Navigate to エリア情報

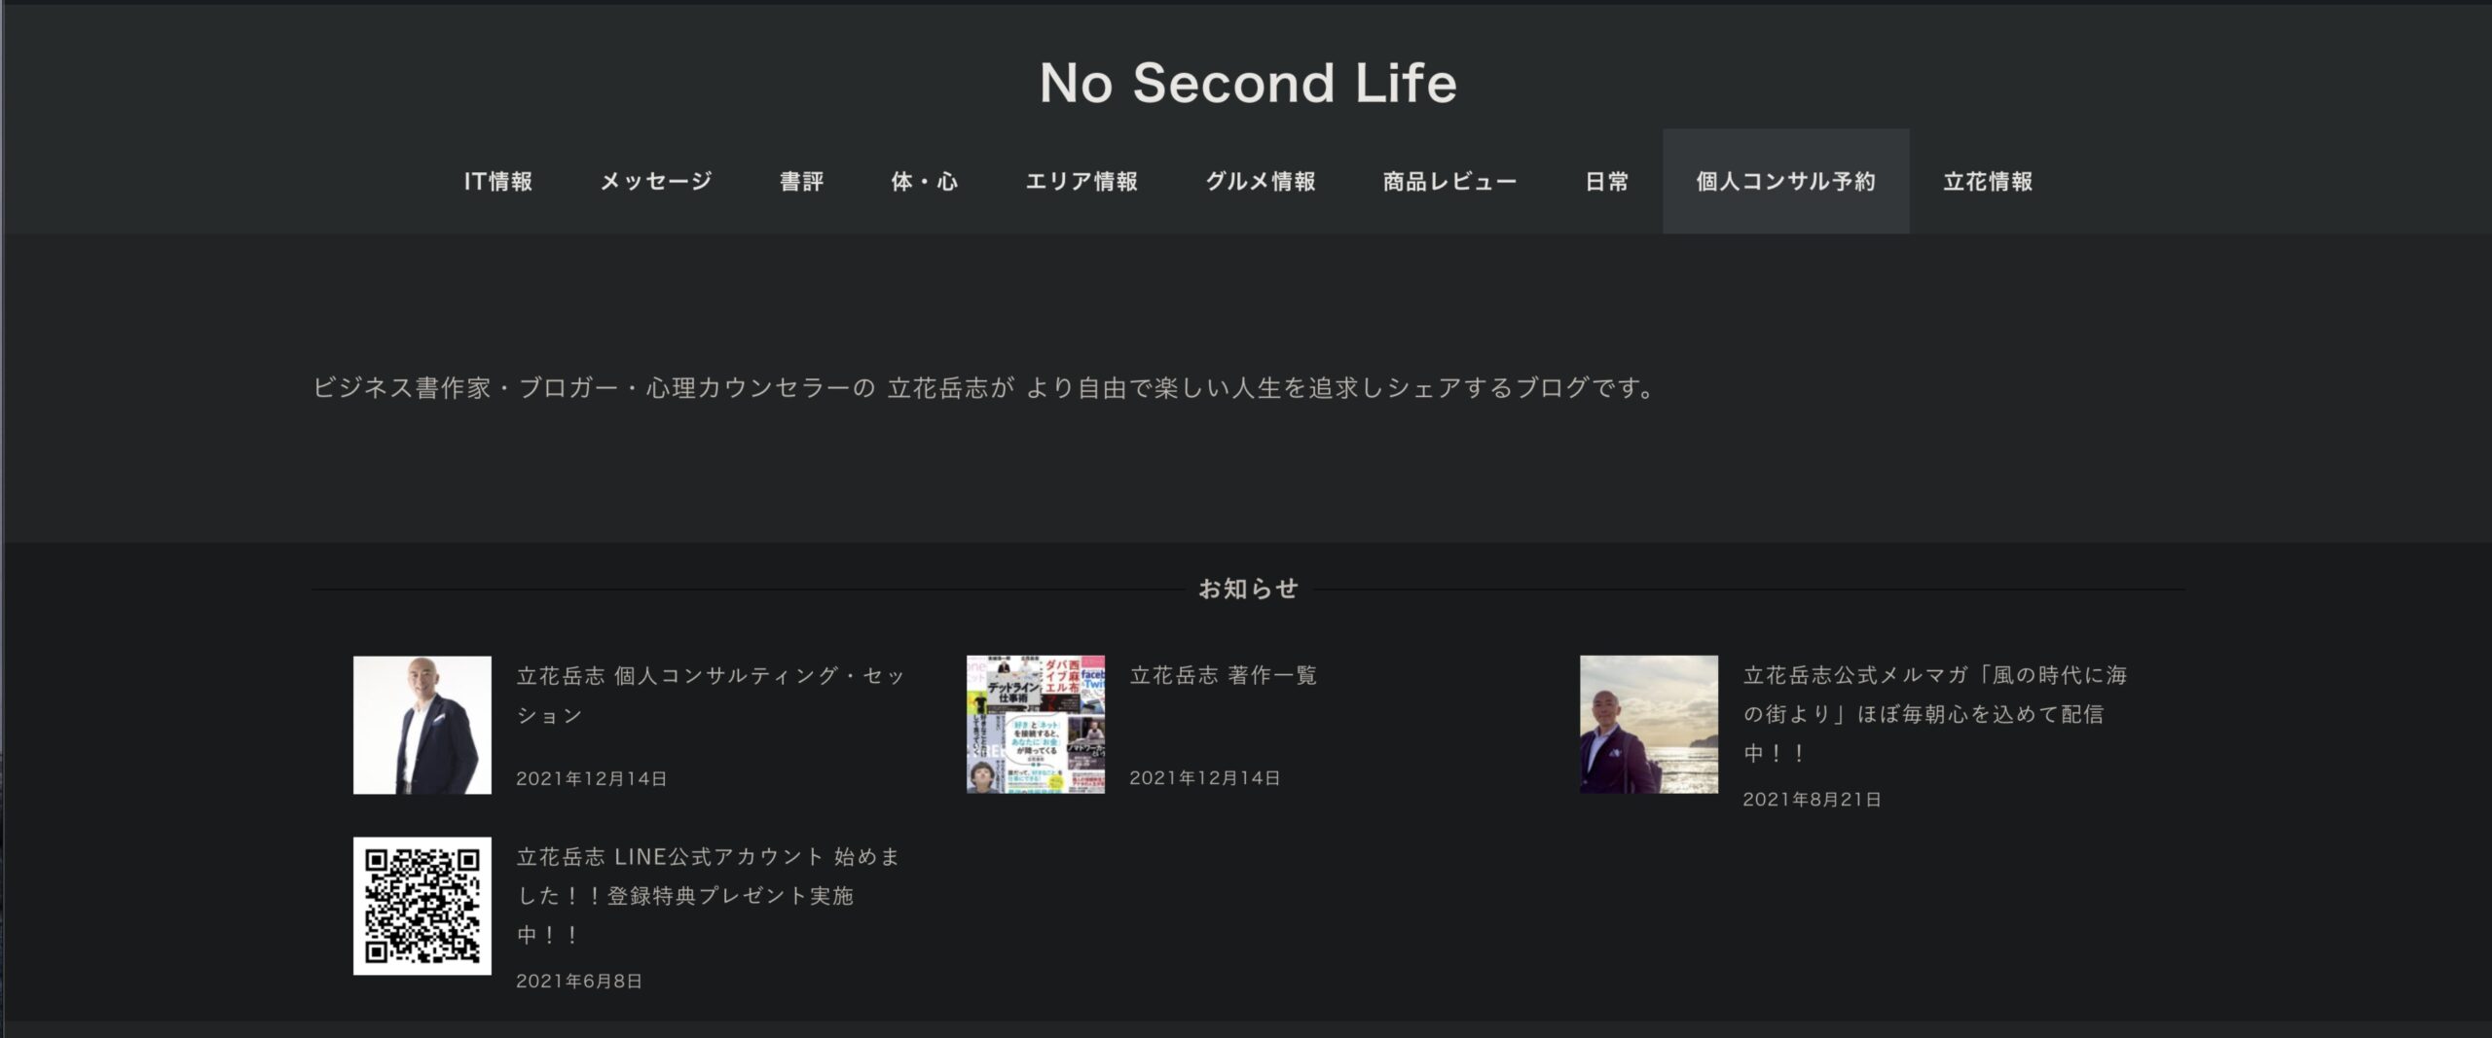(x=1081, y=182)
